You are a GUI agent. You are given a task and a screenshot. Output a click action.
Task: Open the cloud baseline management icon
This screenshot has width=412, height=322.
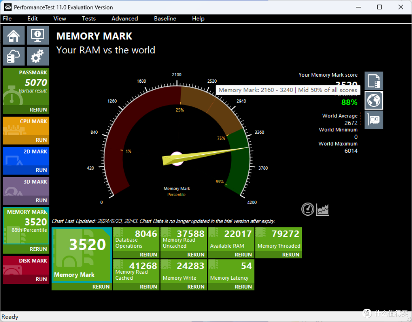coord(14,56)
